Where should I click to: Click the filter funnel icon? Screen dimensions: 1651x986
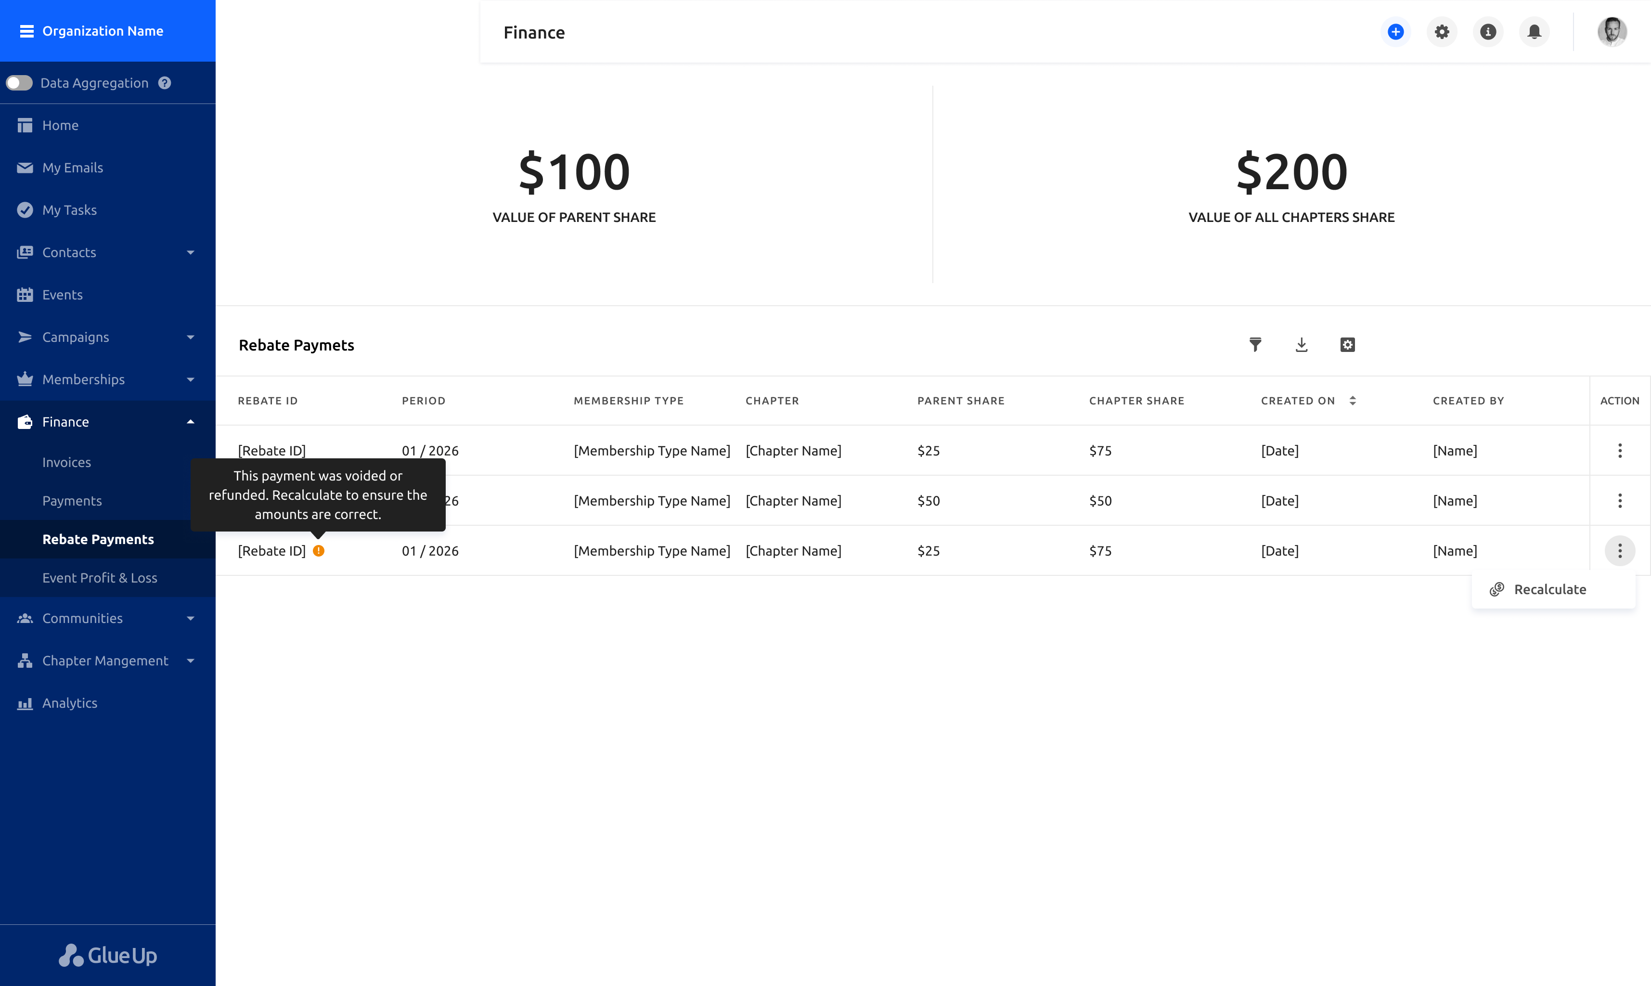(1255, 345)
